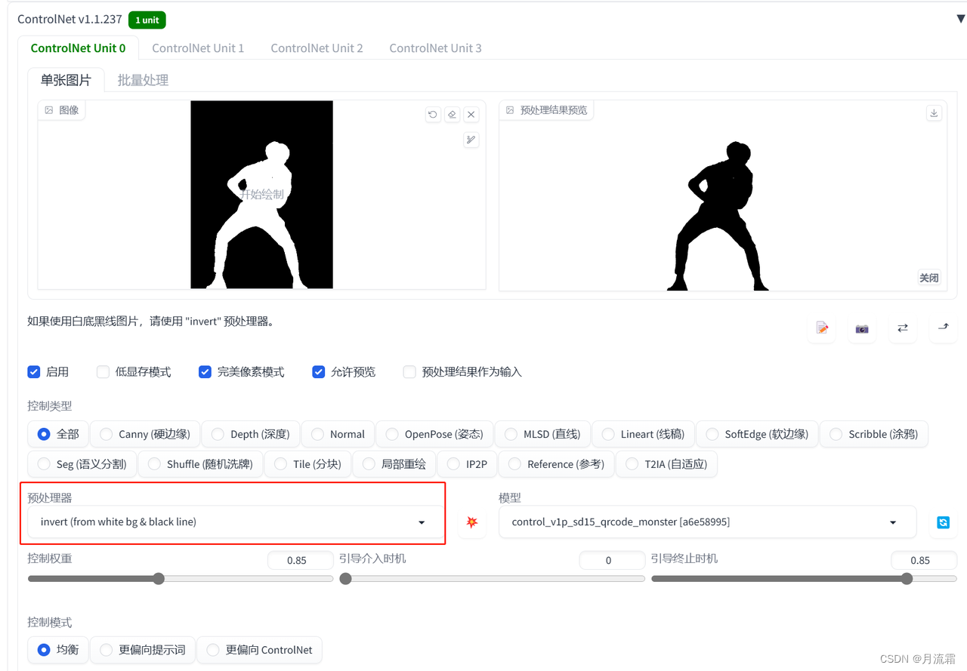This screenshot has height=671, width=967.
Task: Open the 批量处理 tab
Action: click(x=143, y=80)
